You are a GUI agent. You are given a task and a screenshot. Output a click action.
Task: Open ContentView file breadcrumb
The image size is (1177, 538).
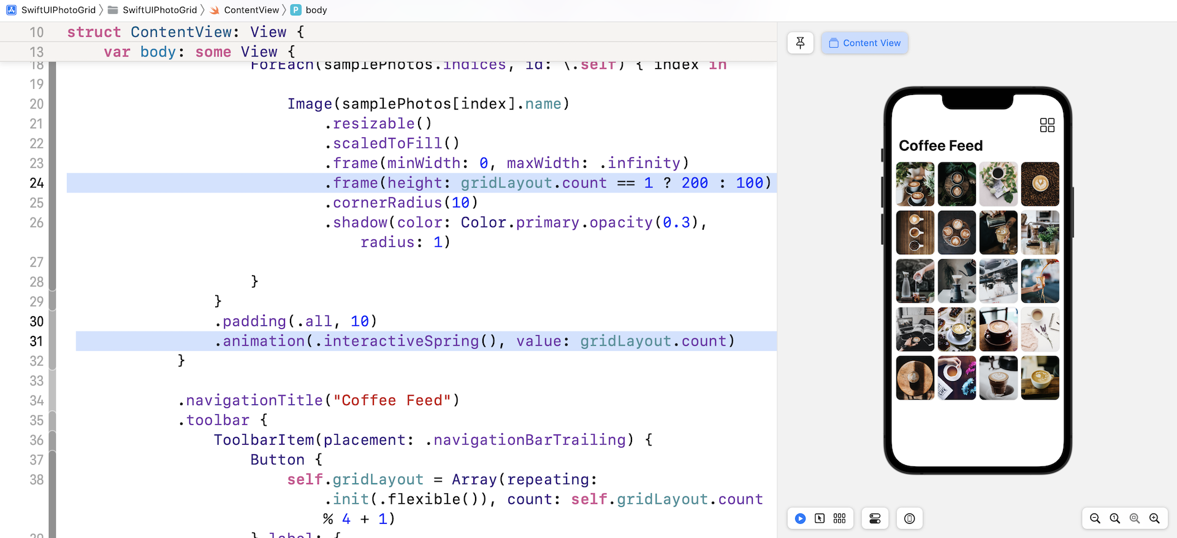point(251,10)
